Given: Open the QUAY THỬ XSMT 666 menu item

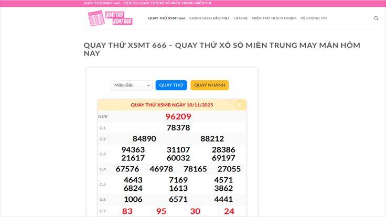Looking at the screenshot, I should [x=166, y=18].
